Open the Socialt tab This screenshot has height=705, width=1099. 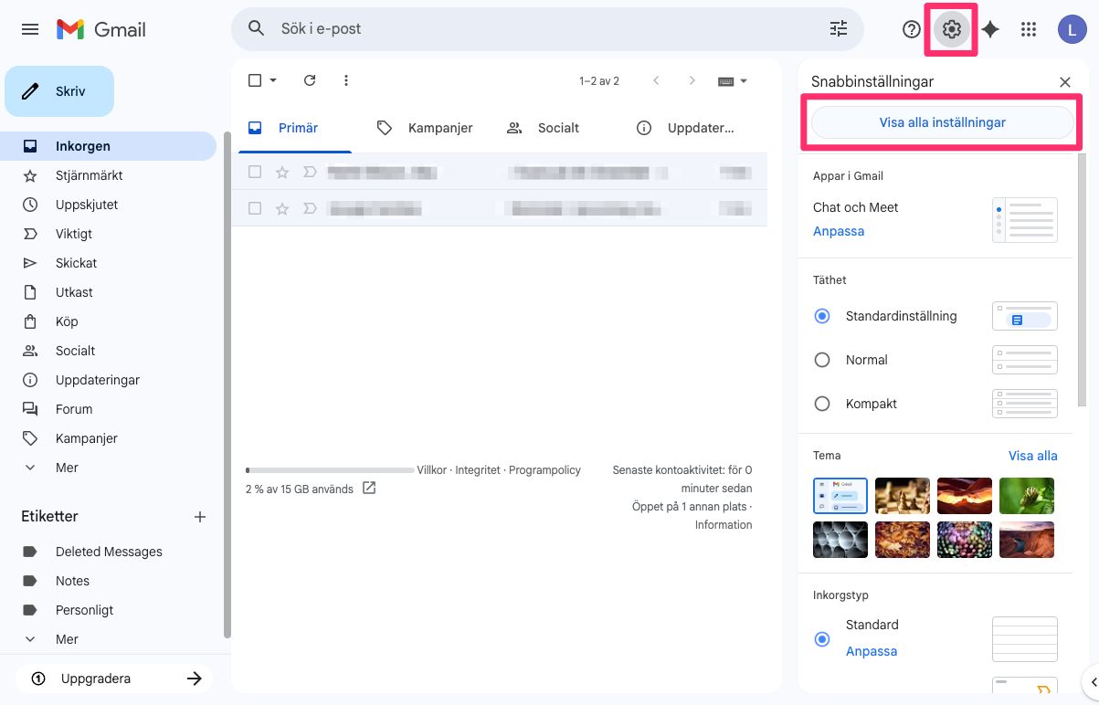543,128
